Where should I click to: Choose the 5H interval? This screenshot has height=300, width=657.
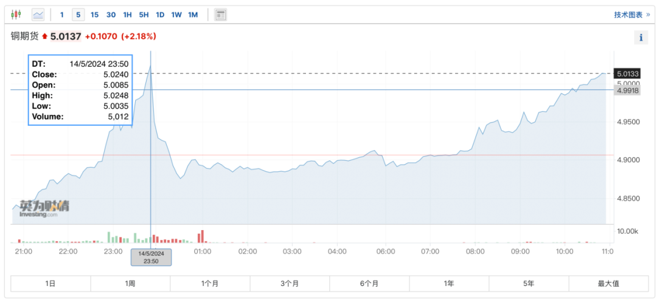tap(144, 15)
